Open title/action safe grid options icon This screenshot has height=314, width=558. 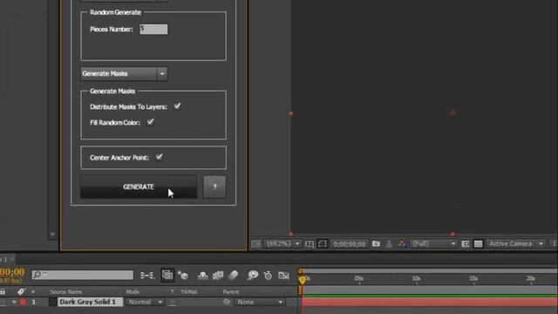pos(310,244)
